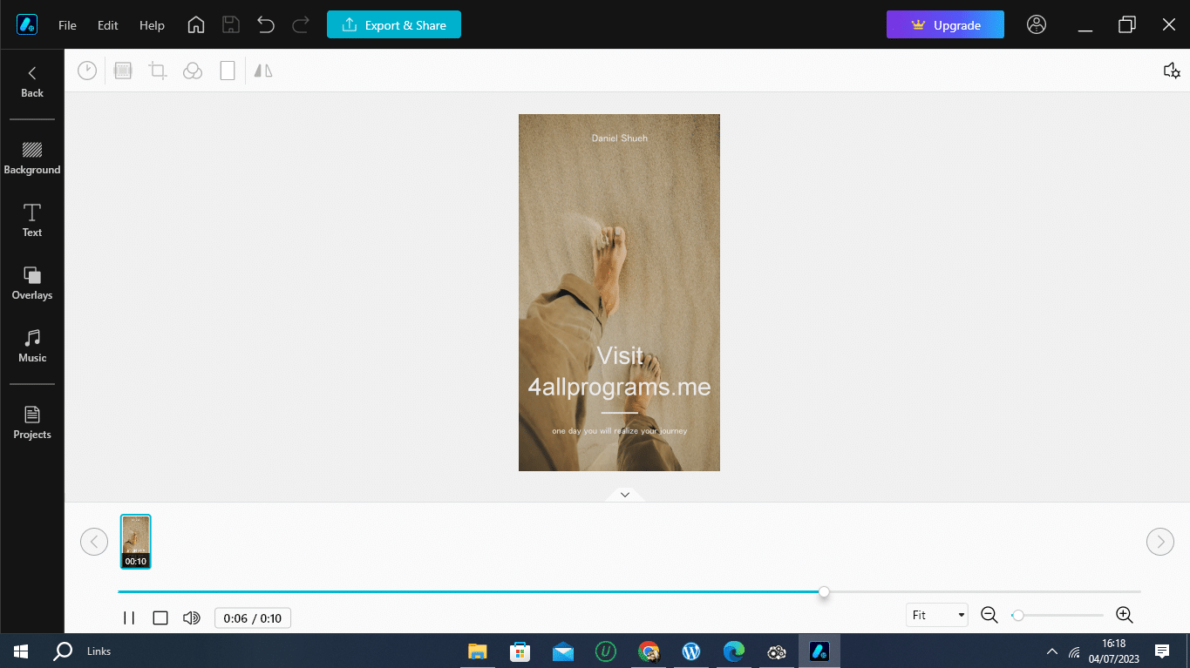Open the notification center icon
This screenshot has height=668, width=1190.
(1161, 651)
